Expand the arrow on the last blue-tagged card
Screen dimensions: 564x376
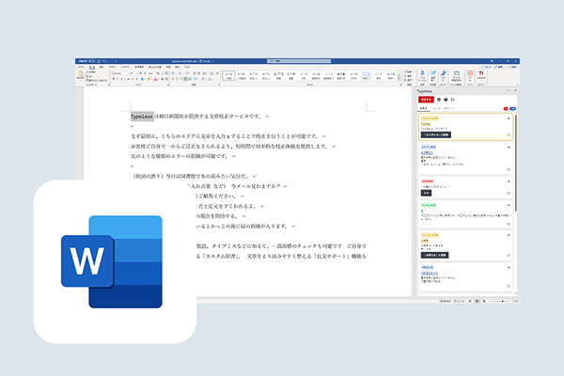pyautogui.click(x=509, y=267)
